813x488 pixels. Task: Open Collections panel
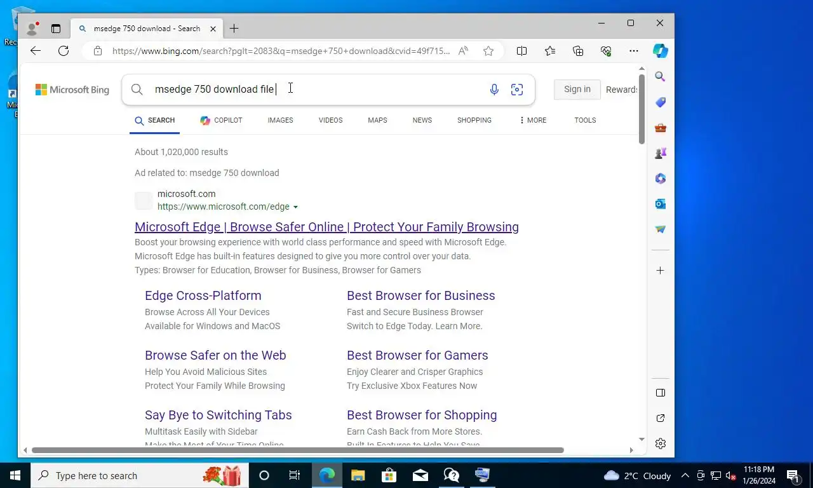[x=578, y=51]
